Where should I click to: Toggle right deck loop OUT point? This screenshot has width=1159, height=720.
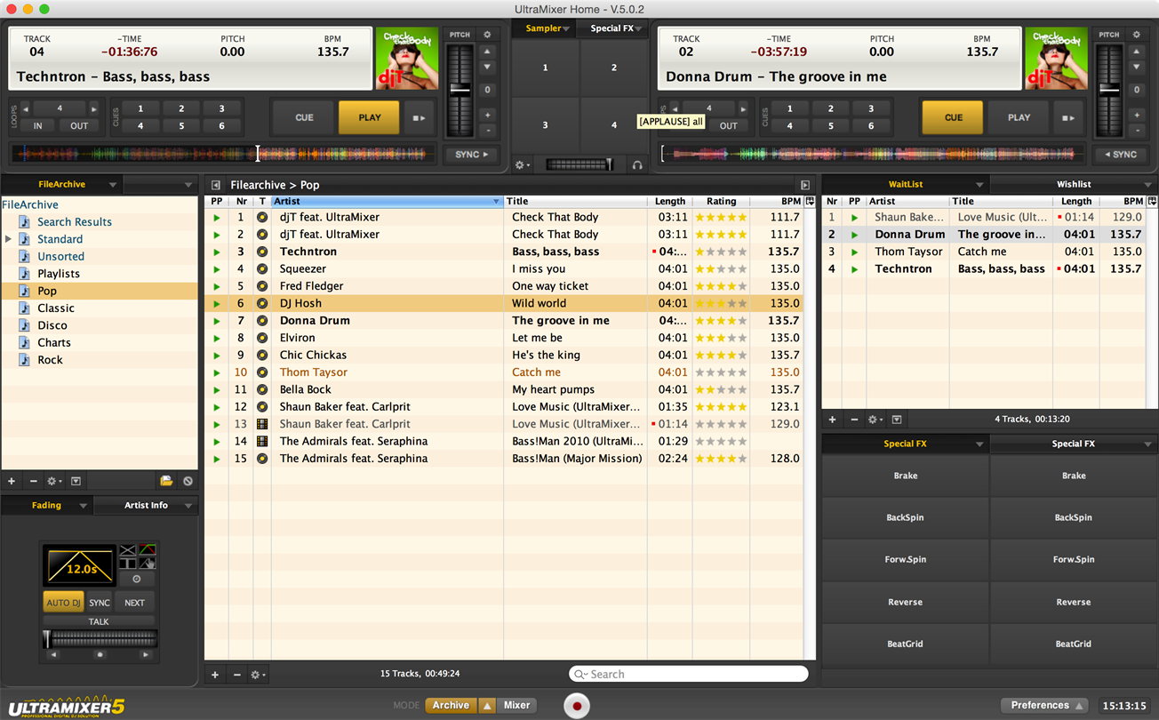(729, 125)
